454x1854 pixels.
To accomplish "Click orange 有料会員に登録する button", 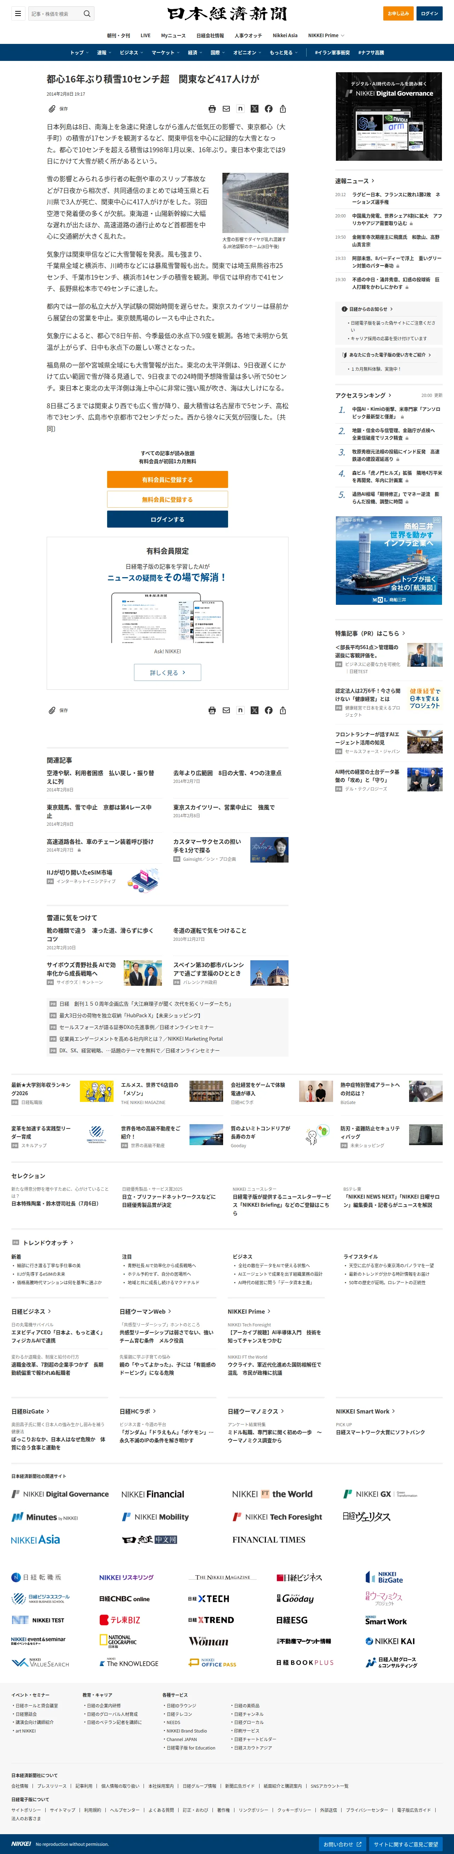I will point(167,479).
